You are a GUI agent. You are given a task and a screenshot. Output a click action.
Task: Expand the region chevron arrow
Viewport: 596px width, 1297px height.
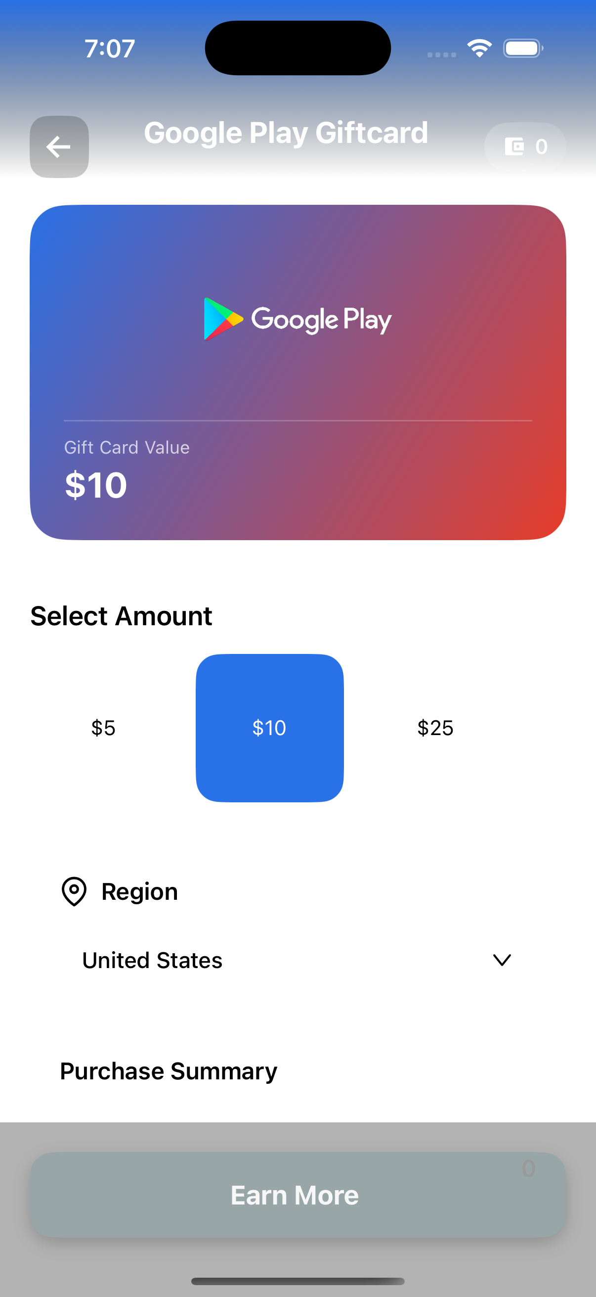[x=502, y=960]
